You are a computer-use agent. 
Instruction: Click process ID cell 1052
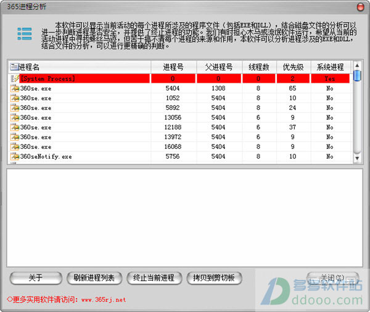pos(173,98)
